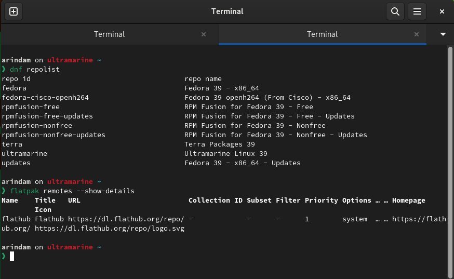Viewport: 454px width, 279px height.
Task: Select the 'rpmfusion-nonfree' repo id
Action: point(37,125)
